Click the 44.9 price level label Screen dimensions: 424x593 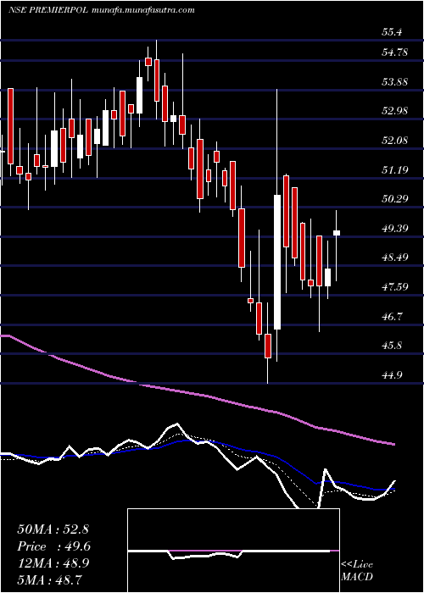392,375
